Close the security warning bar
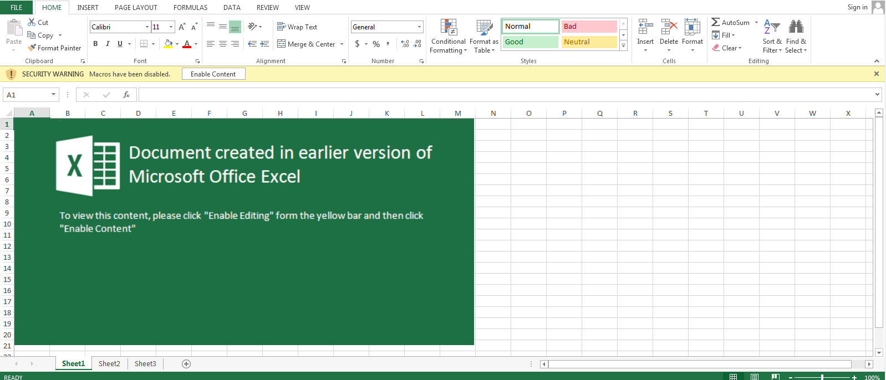 click(877, 74)
